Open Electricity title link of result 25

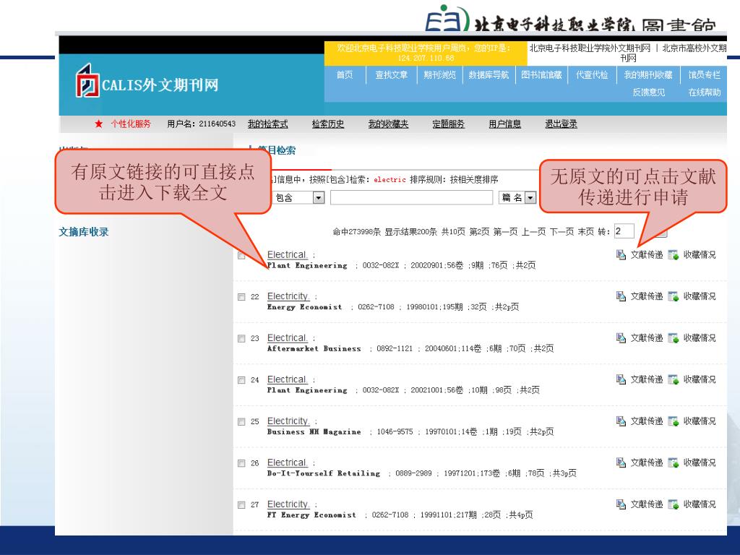tap(288, 421)
